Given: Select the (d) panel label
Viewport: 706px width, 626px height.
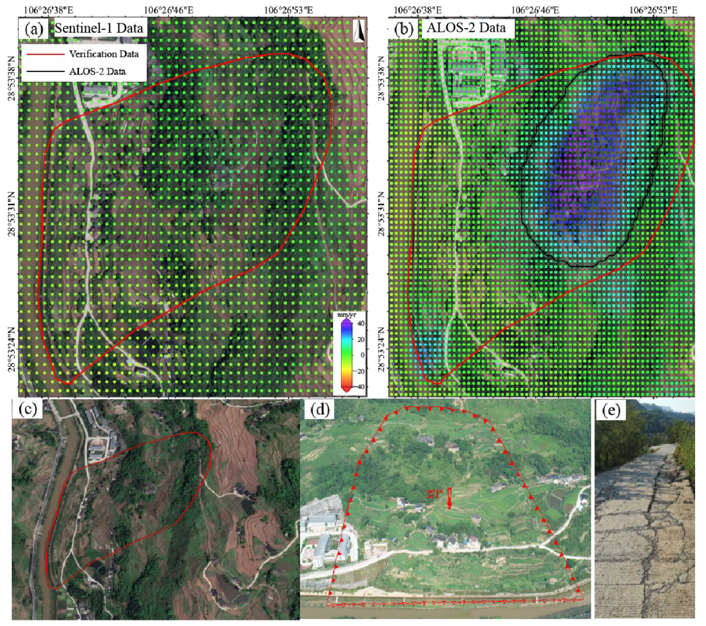Looking at the screenshot, I should coord(319,409).
